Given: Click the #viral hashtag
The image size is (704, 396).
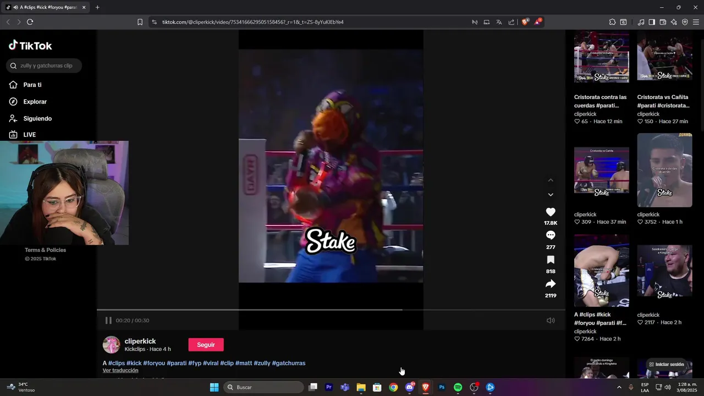Looking at the screenshot, I should (x=211, y=363).
